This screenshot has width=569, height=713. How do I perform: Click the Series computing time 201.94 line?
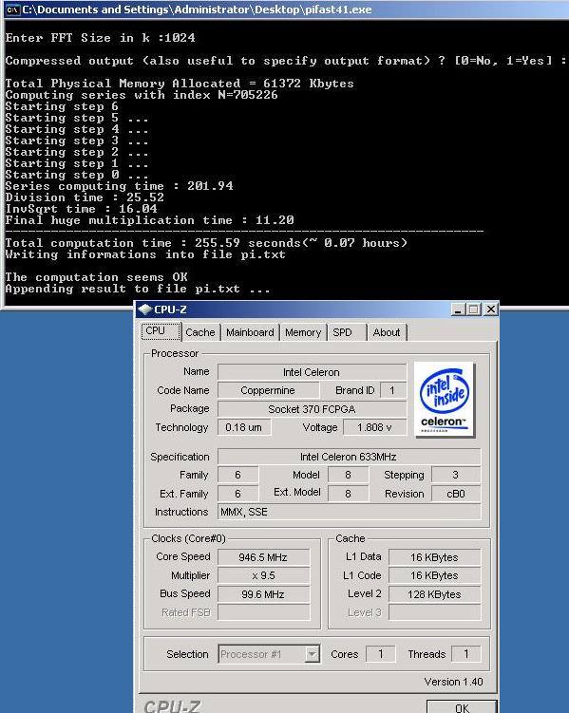coord(119,186)
